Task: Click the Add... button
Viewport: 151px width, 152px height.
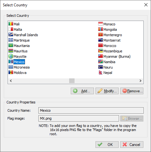Action: tap(82, 91)
